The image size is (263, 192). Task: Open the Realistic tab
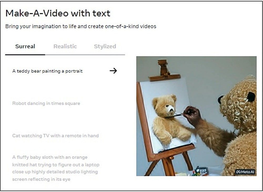point(65,46)
